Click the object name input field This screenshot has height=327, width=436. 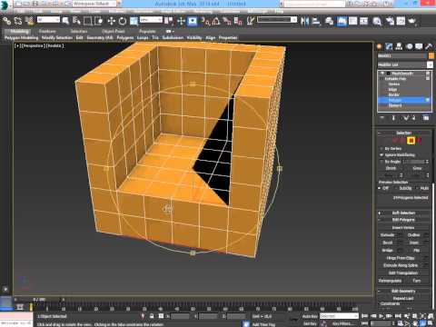[401, 55]
